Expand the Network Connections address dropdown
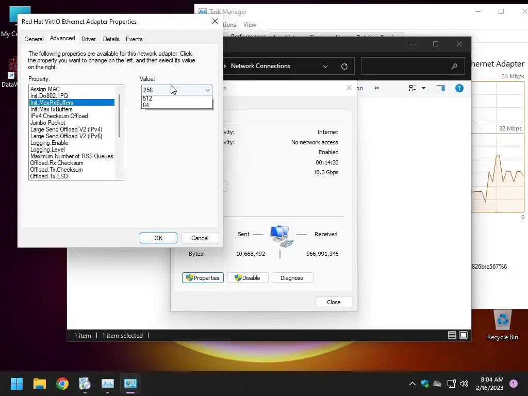The width and height of the screenshot is (528, 396). [x=325, y=67]
